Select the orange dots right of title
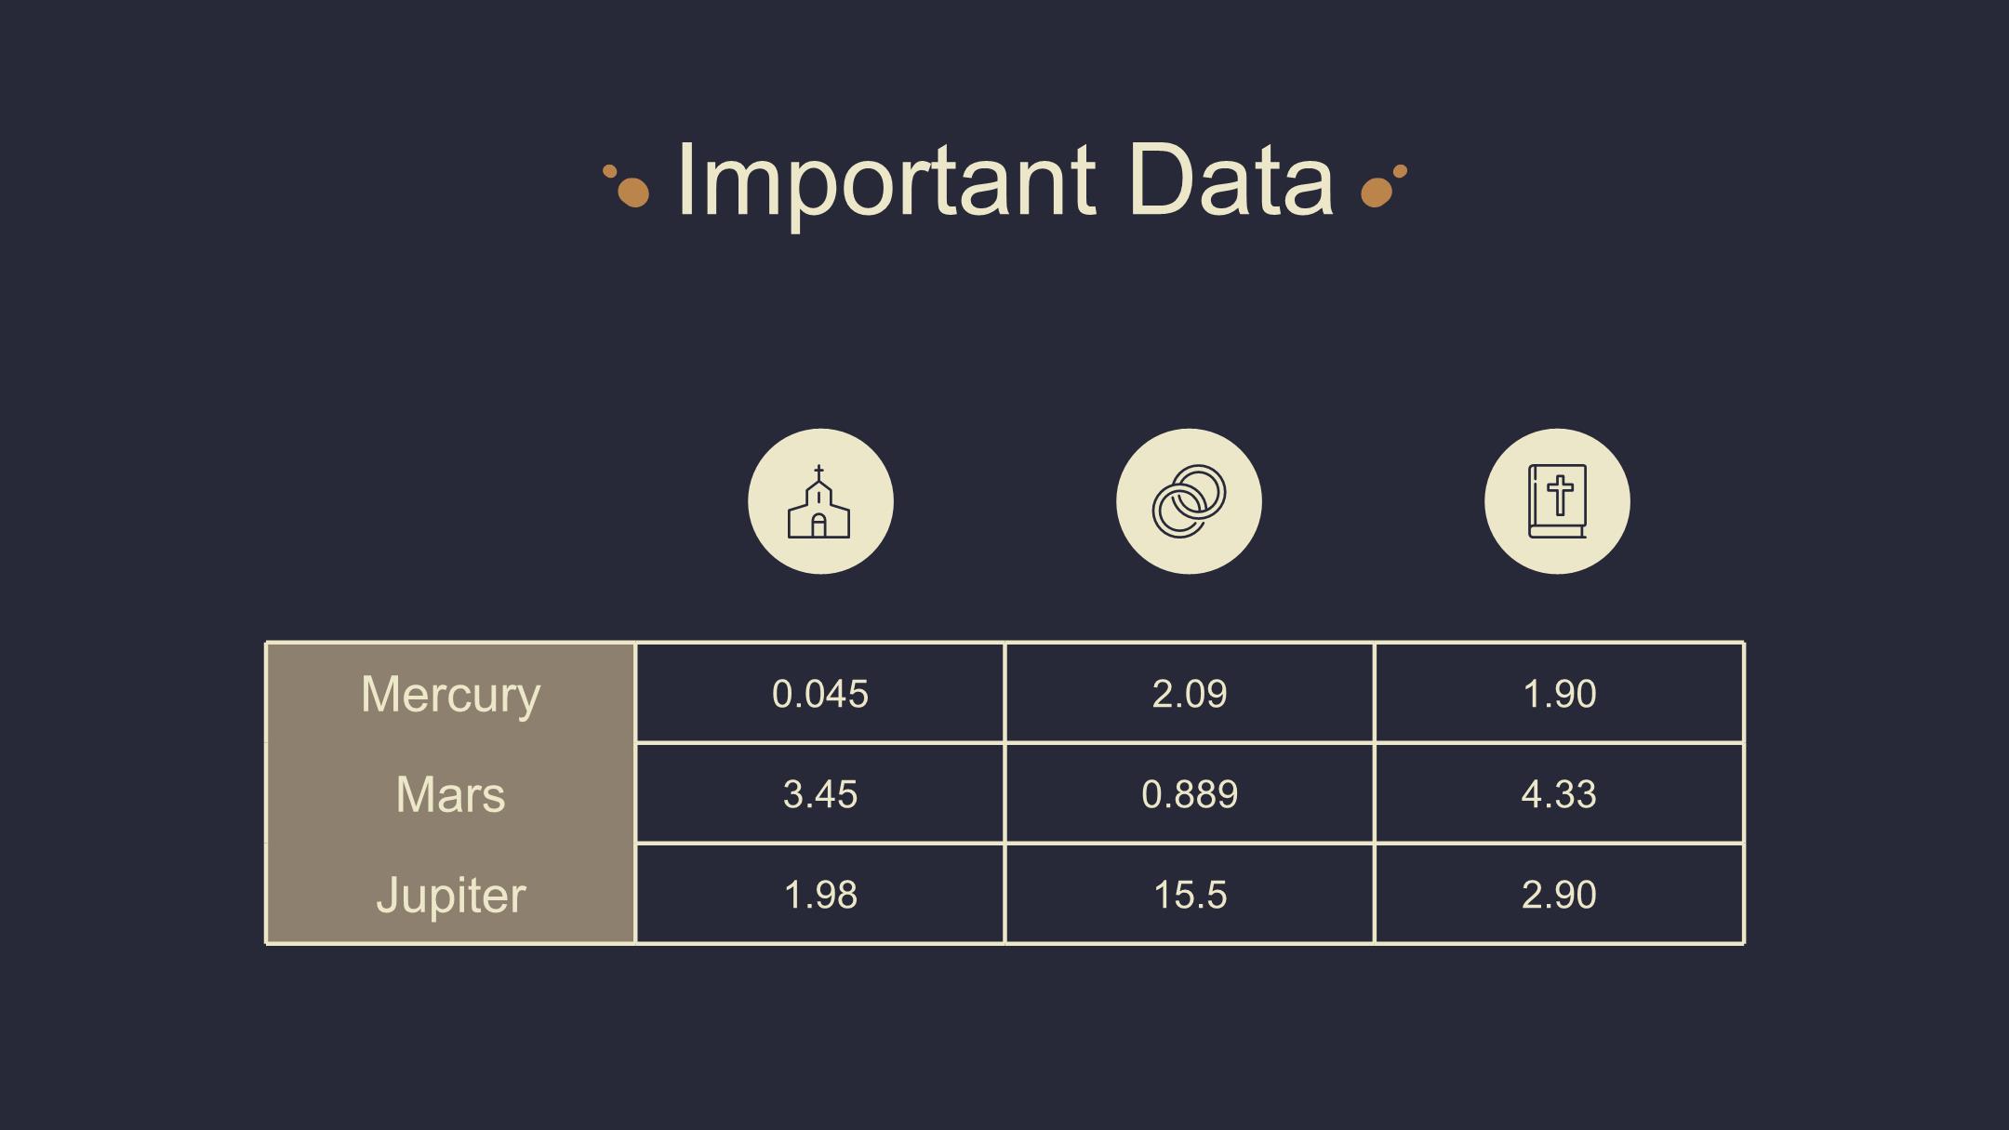This screenshot has width=2009, height=1130. (1384, 186)
